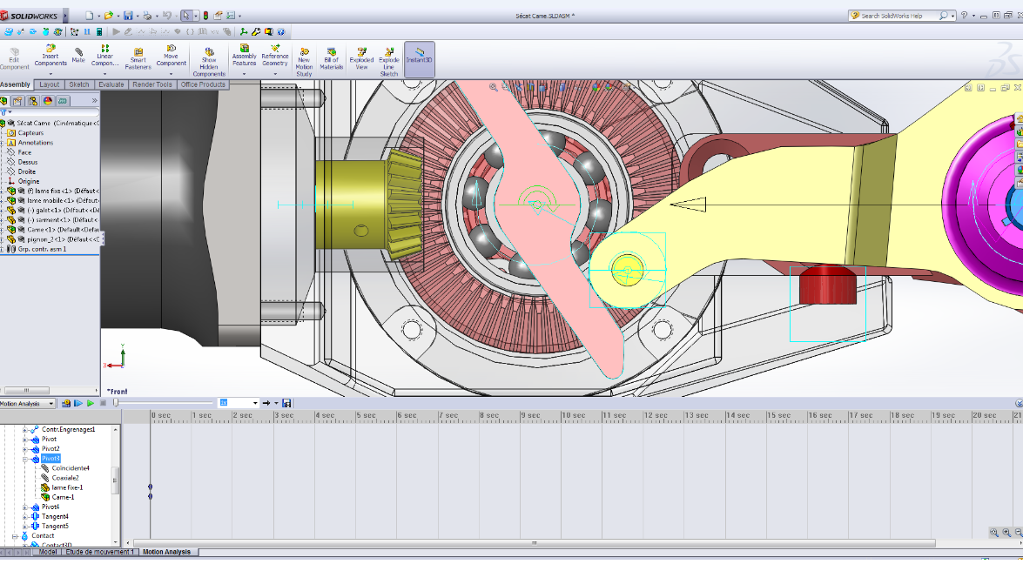Click Save Animation disk icon

[286, 404]
